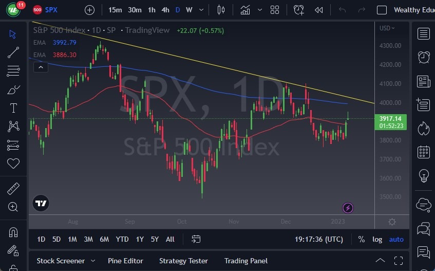Go to TradingView logo link on chart
The height and width of the screenshot is (271, 435).
41,203
